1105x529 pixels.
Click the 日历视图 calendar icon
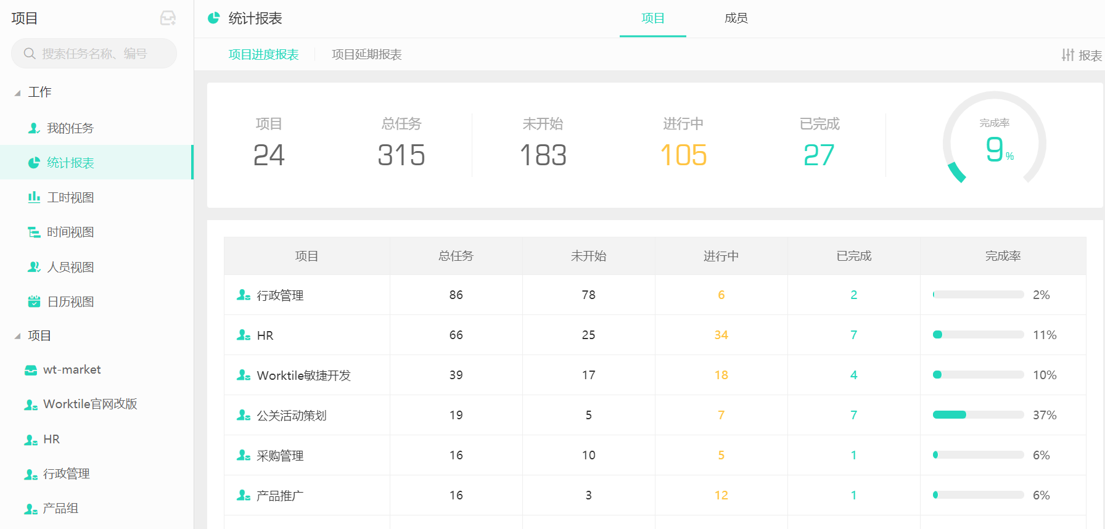34,301
